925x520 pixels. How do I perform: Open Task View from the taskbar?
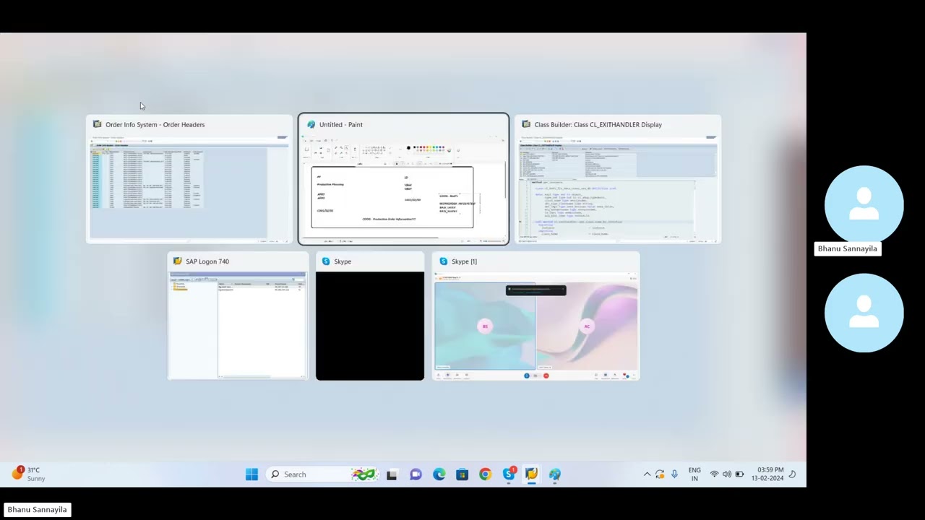[392, 474]
